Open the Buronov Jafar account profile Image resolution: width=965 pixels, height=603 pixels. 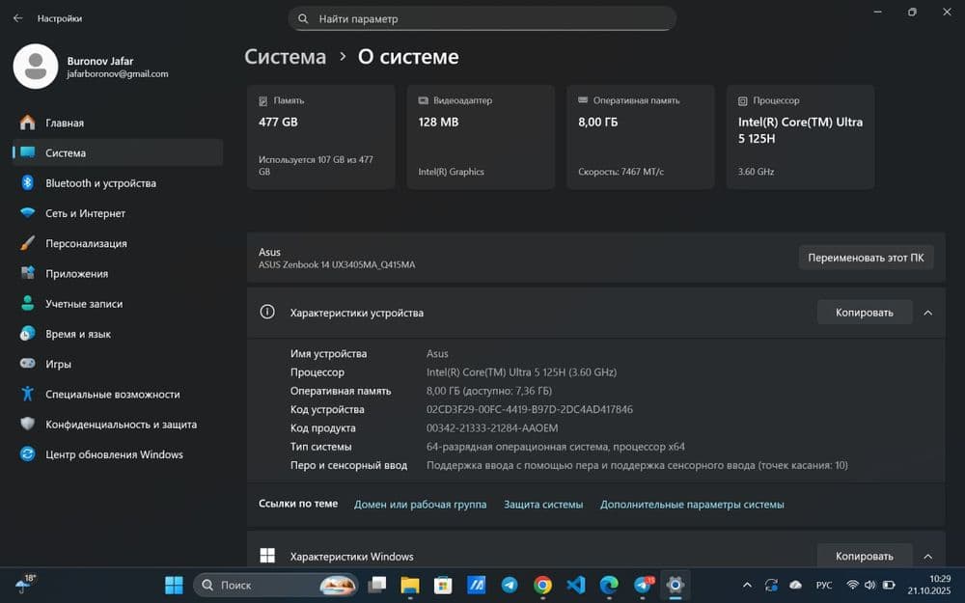point(91,67)
